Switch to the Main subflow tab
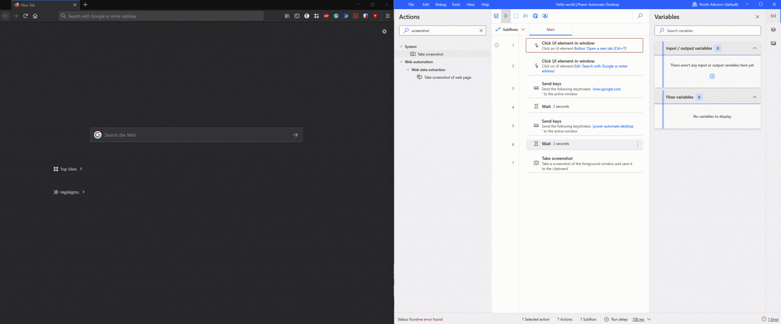This screenshot has width=781, height=324. coord(551,29)
